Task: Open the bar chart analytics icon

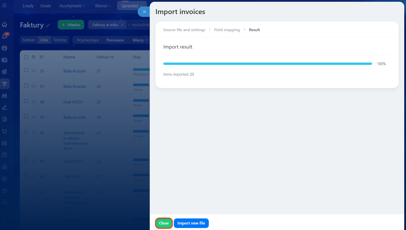Action: [x=5, y=167]
